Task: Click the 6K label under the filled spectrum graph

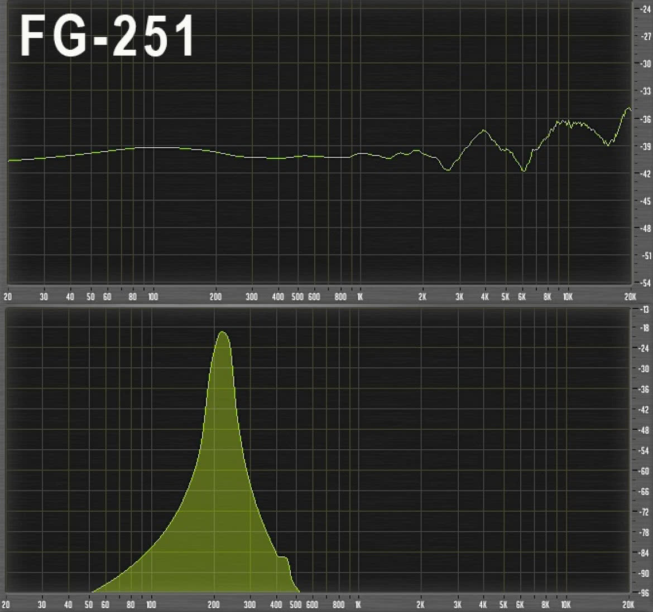Action: click(520, 605)
